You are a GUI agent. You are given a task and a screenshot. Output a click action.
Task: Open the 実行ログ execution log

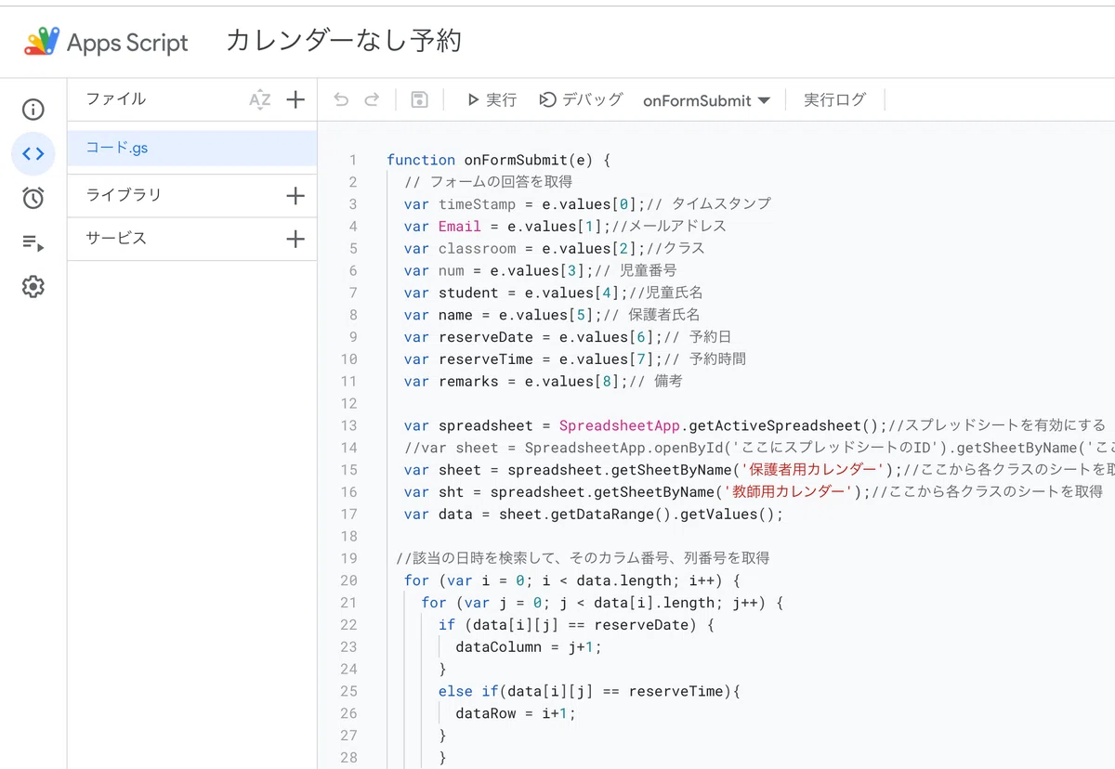(834, 99)
